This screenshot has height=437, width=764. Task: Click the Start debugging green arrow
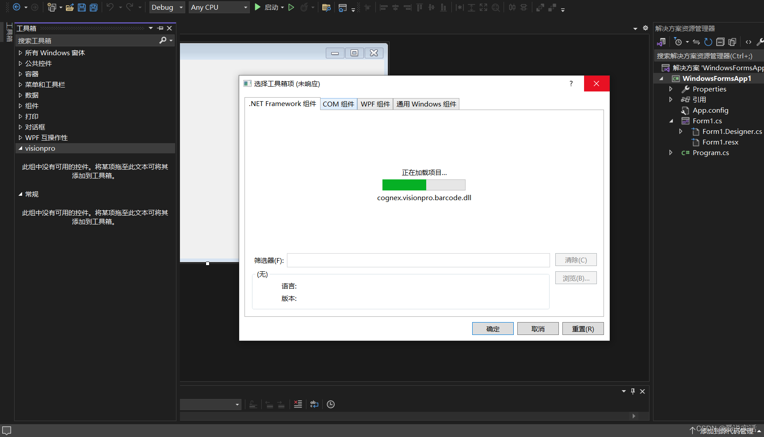click(x=258, y=7)
